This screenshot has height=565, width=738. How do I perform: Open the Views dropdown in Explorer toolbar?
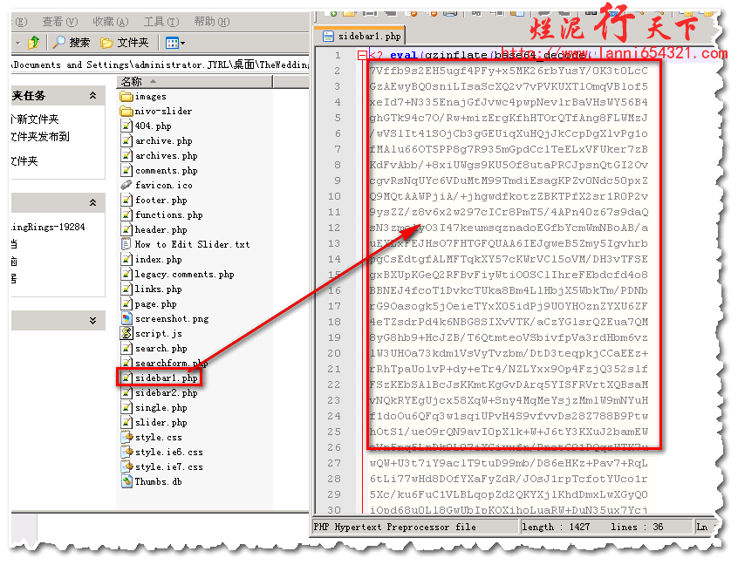[x=175, y=43]
